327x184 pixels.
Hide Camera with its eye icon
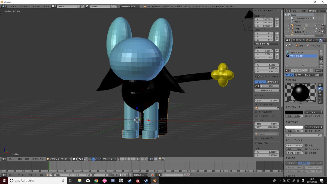click(x=316, y=25)
